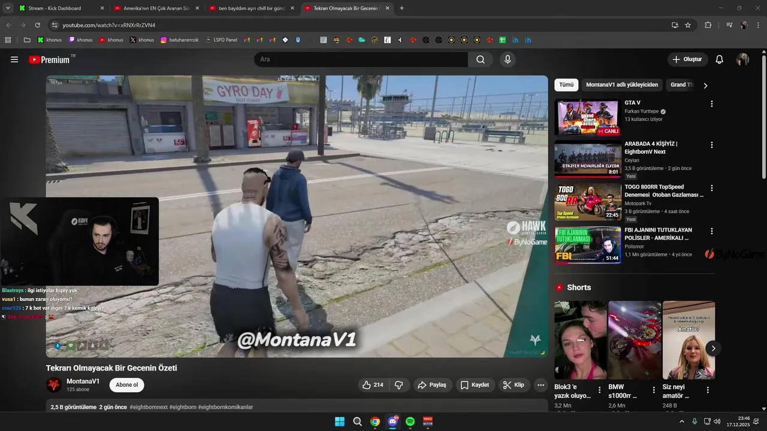
Task: Dislike the video with thumbs down
Action: pyautogui.click(x=399, y=385)
